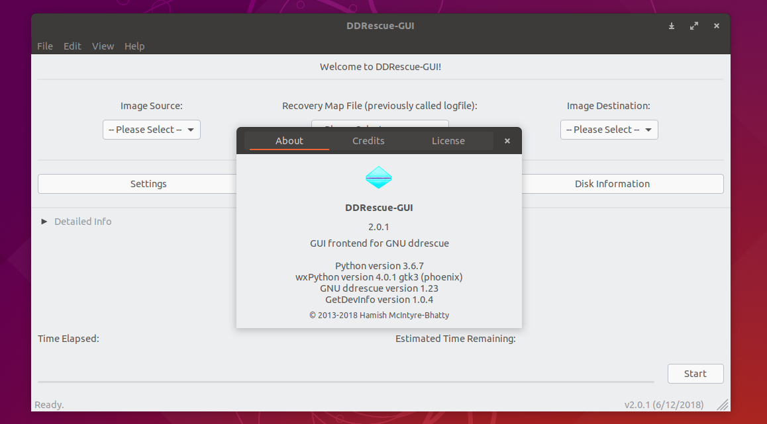The image size is (767, 424).
Task: Open the Edit menu
Action: click(72, 46)
